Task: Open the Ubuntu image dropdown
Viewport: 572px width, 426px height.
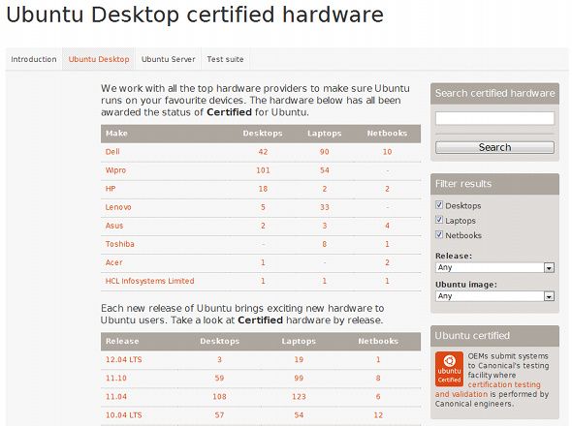Action: point(494,296)
